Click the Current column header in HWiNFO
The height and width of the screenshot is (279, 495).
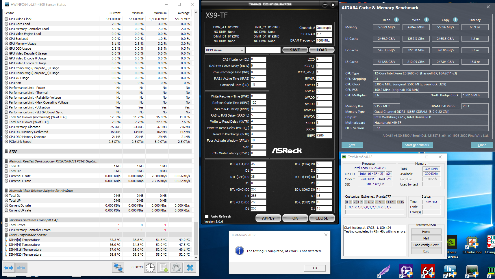110,13
